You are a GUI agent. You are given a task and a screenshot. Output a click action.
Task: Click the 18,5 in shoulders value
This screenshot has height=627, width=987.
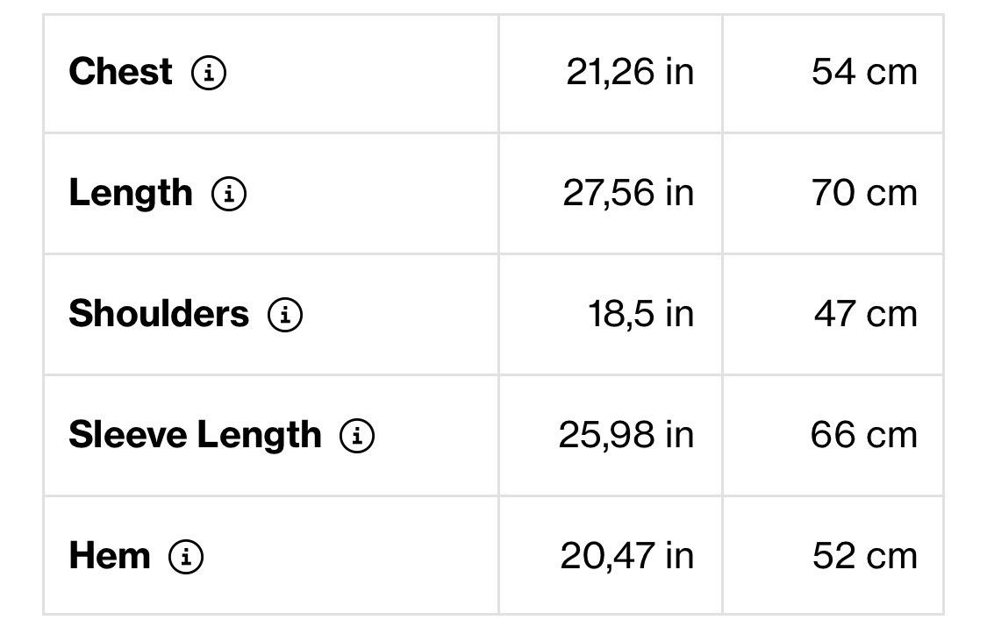640,315
